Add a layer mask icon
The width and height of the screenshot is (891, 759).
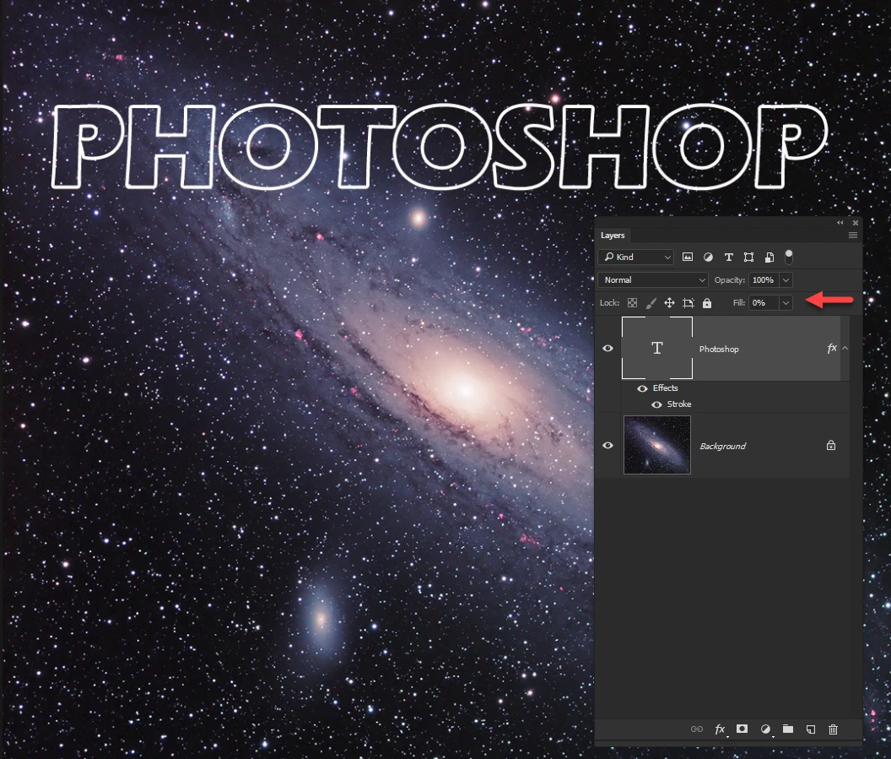tap(742, 729)
